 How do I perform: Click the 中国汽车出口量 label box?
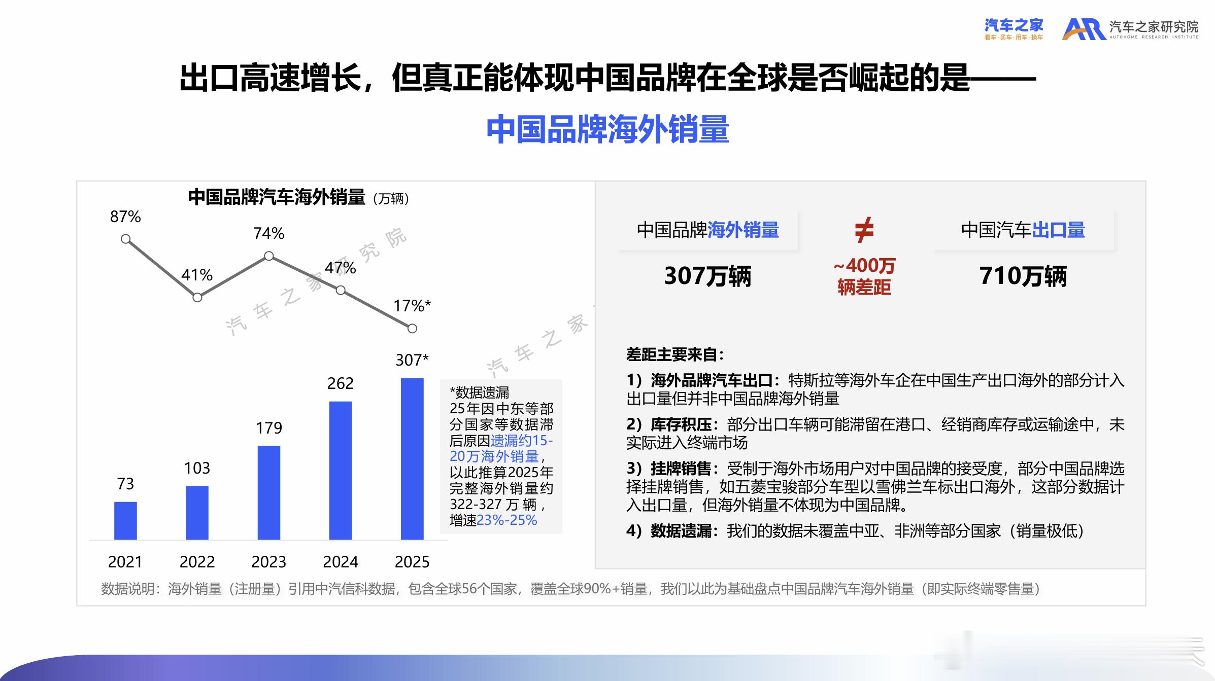point(1023,230)
